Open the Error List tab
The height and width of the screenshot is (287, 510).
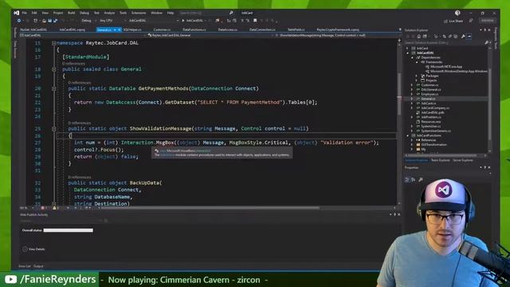[25, 266]
